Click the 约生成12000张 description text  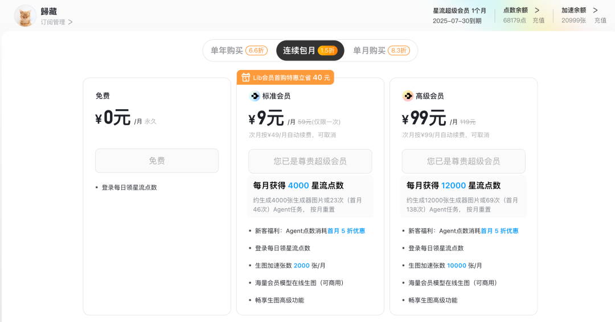pos(462,204)
